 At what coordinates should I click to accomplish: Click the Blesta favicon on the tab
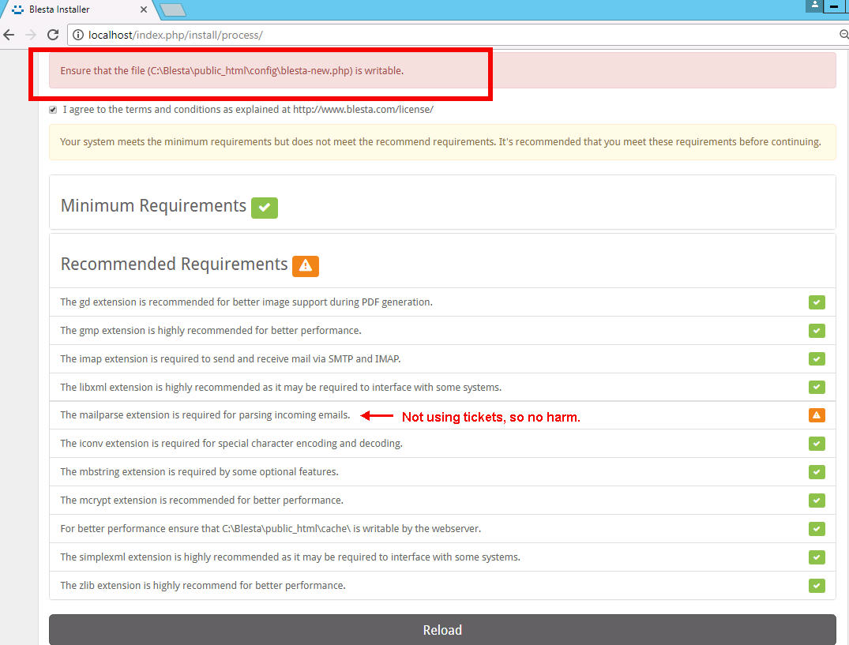click(18, 9)
